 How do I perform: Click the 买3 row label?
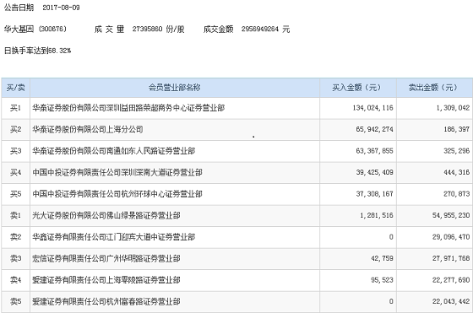[x=16, y=151]
